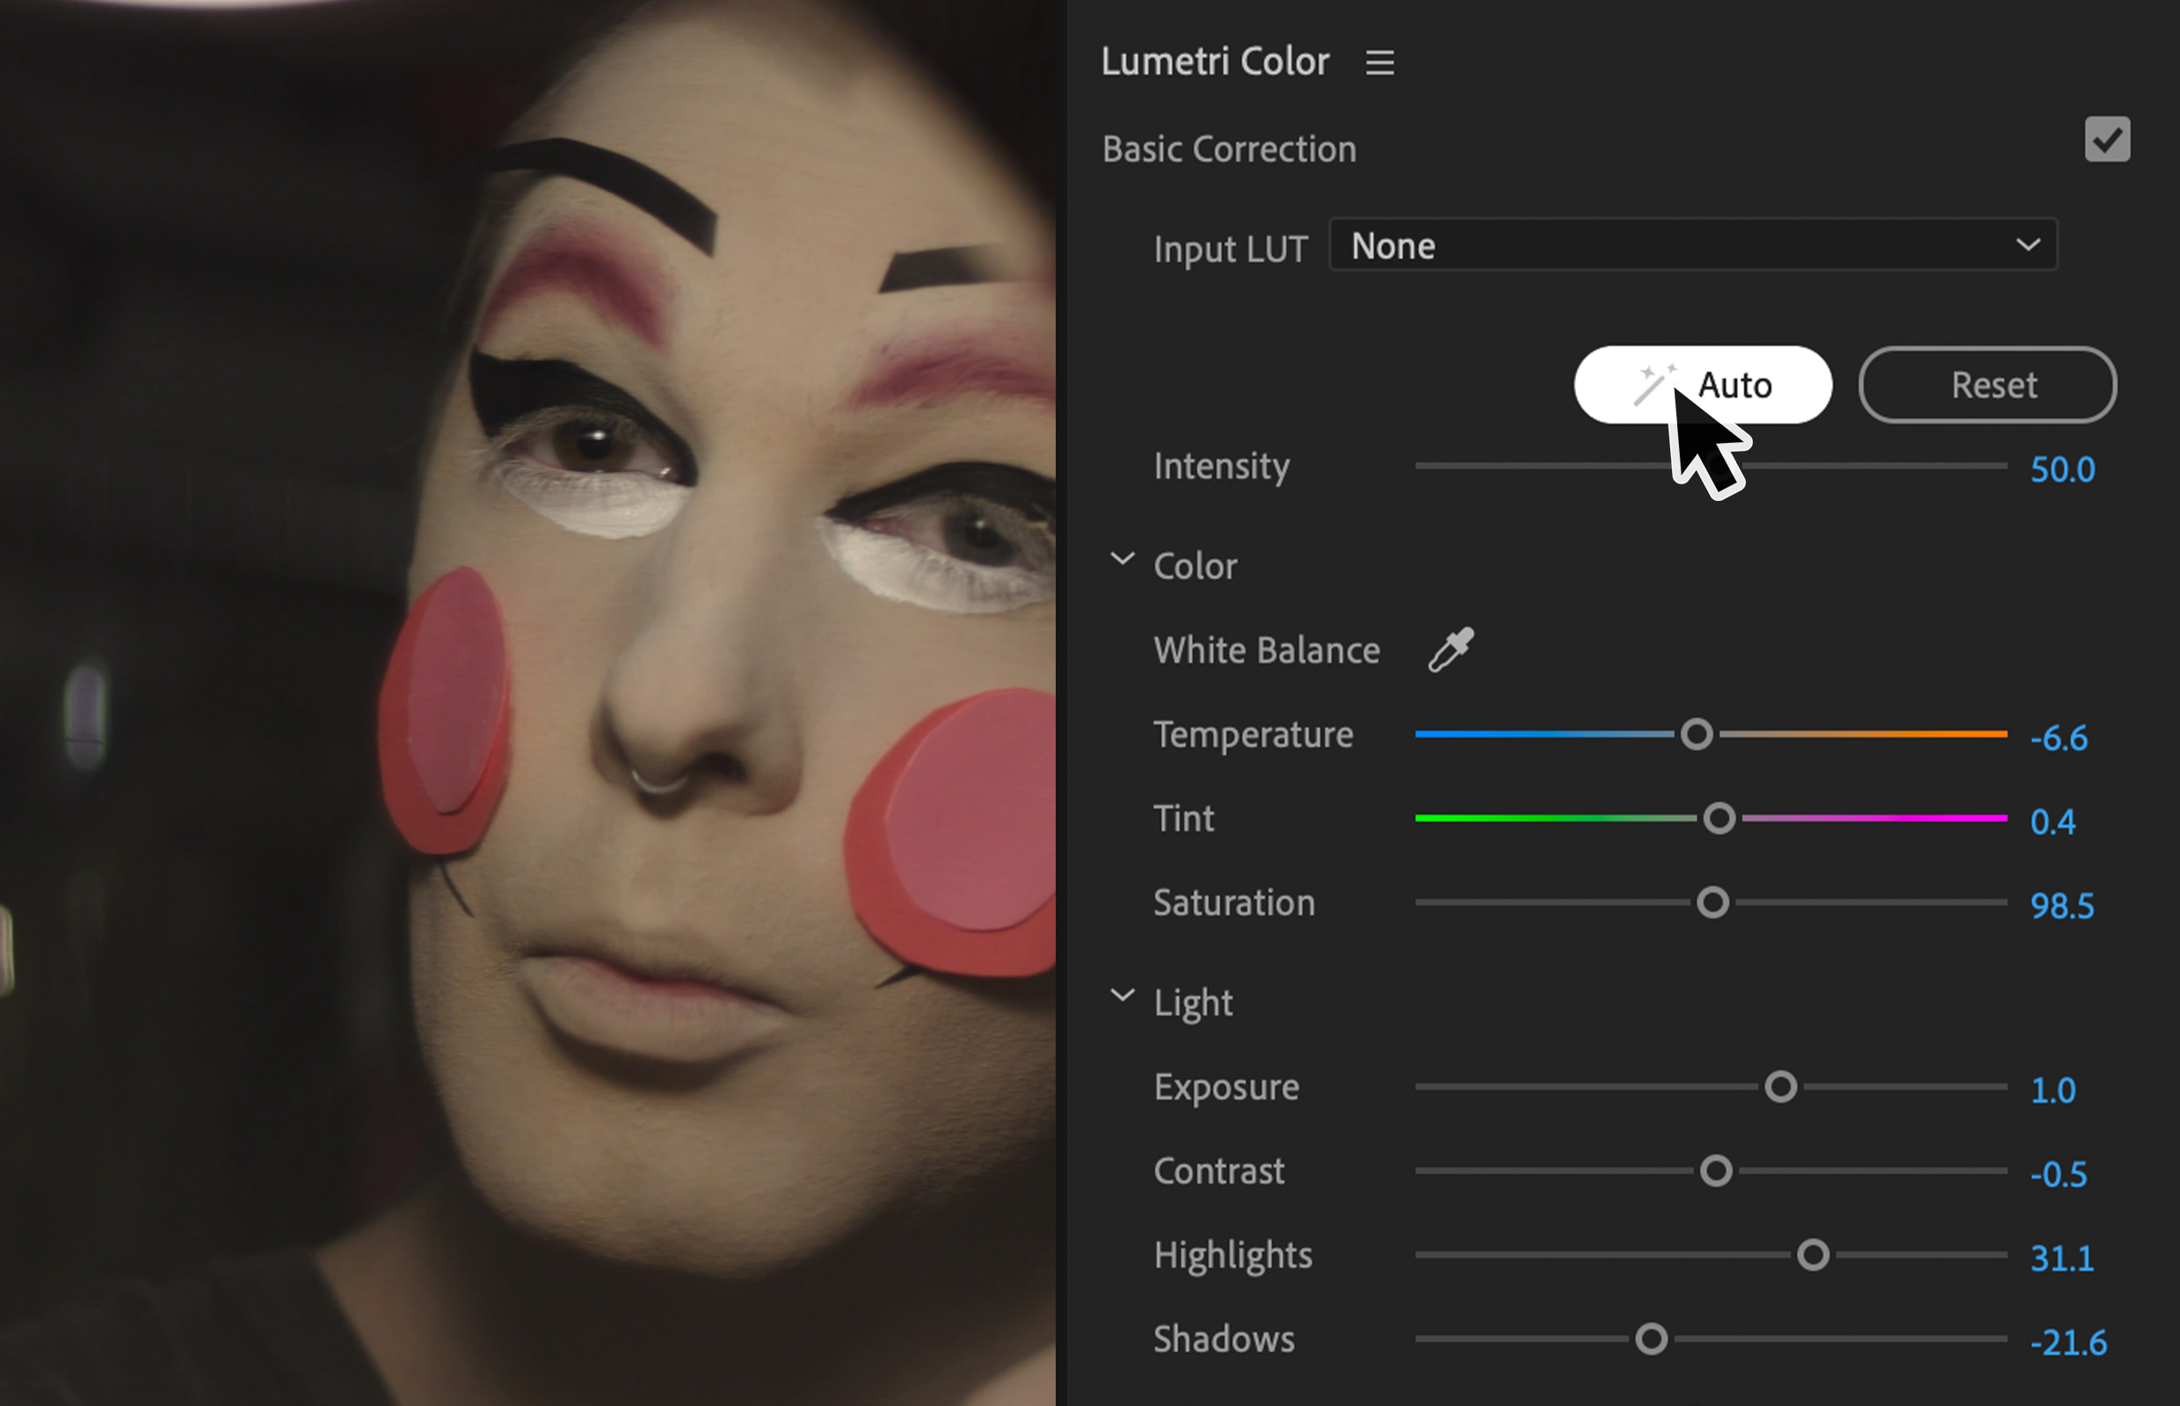Image resolution: width=2180 pixels, height=1406 pixels.
Task: Click the Exposure slider knob
Action: click(1780, 1086)
